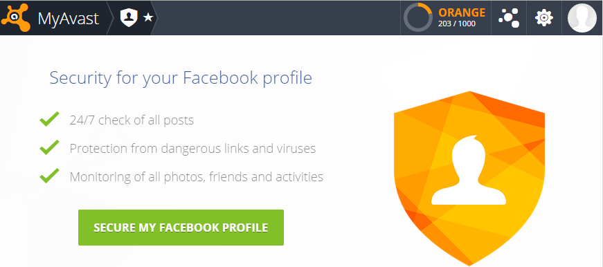603x267 pixels.
Task: Click the SECURE MY FACEBOOK PROFILE button
Action: 181,228
